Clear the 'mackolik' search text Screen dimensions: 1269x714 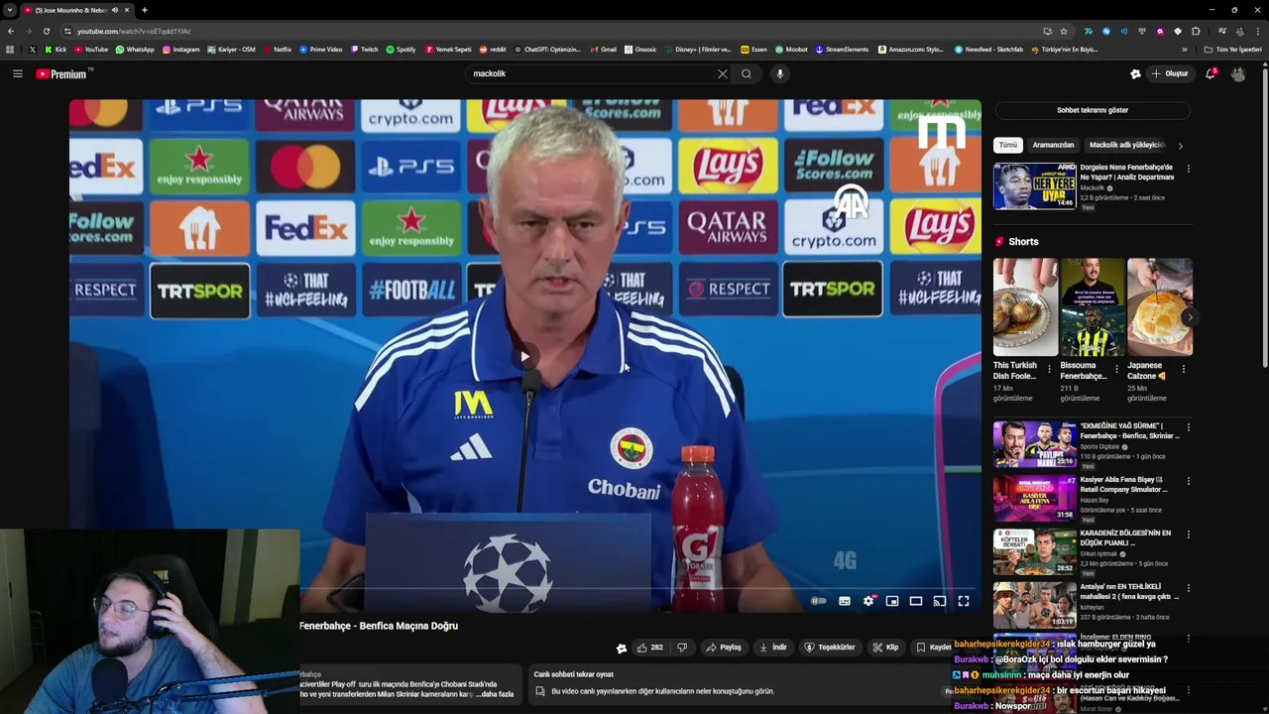pyautogui.click(x=723, y=73)
